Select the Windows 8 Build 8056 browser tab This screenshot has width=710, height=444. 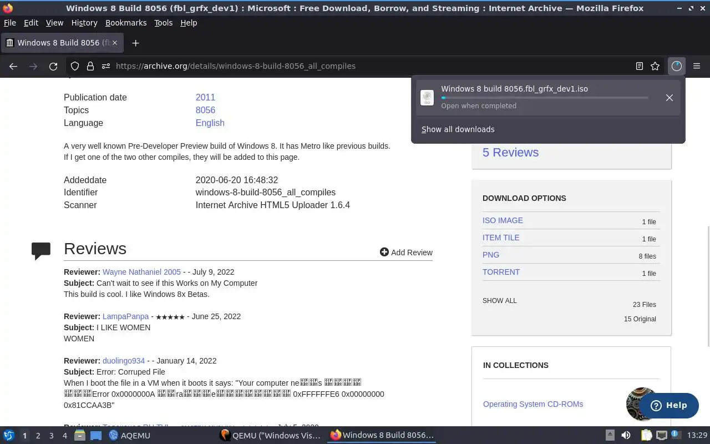(x=62, y=43)
